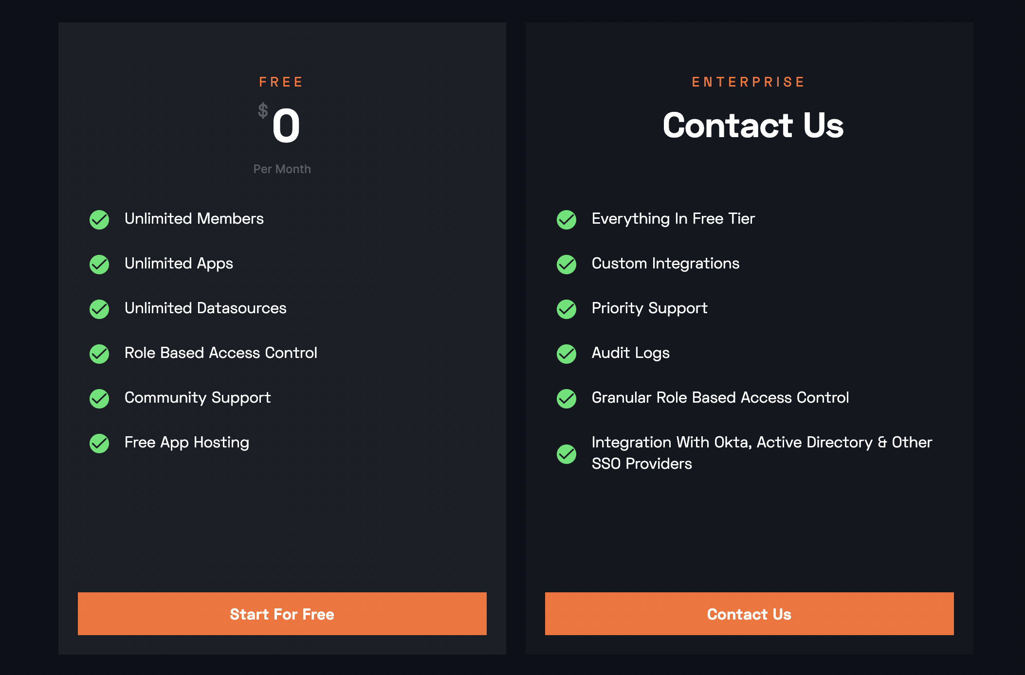
Task: Select the FREE tier label
Action: (x=281, y=82)
